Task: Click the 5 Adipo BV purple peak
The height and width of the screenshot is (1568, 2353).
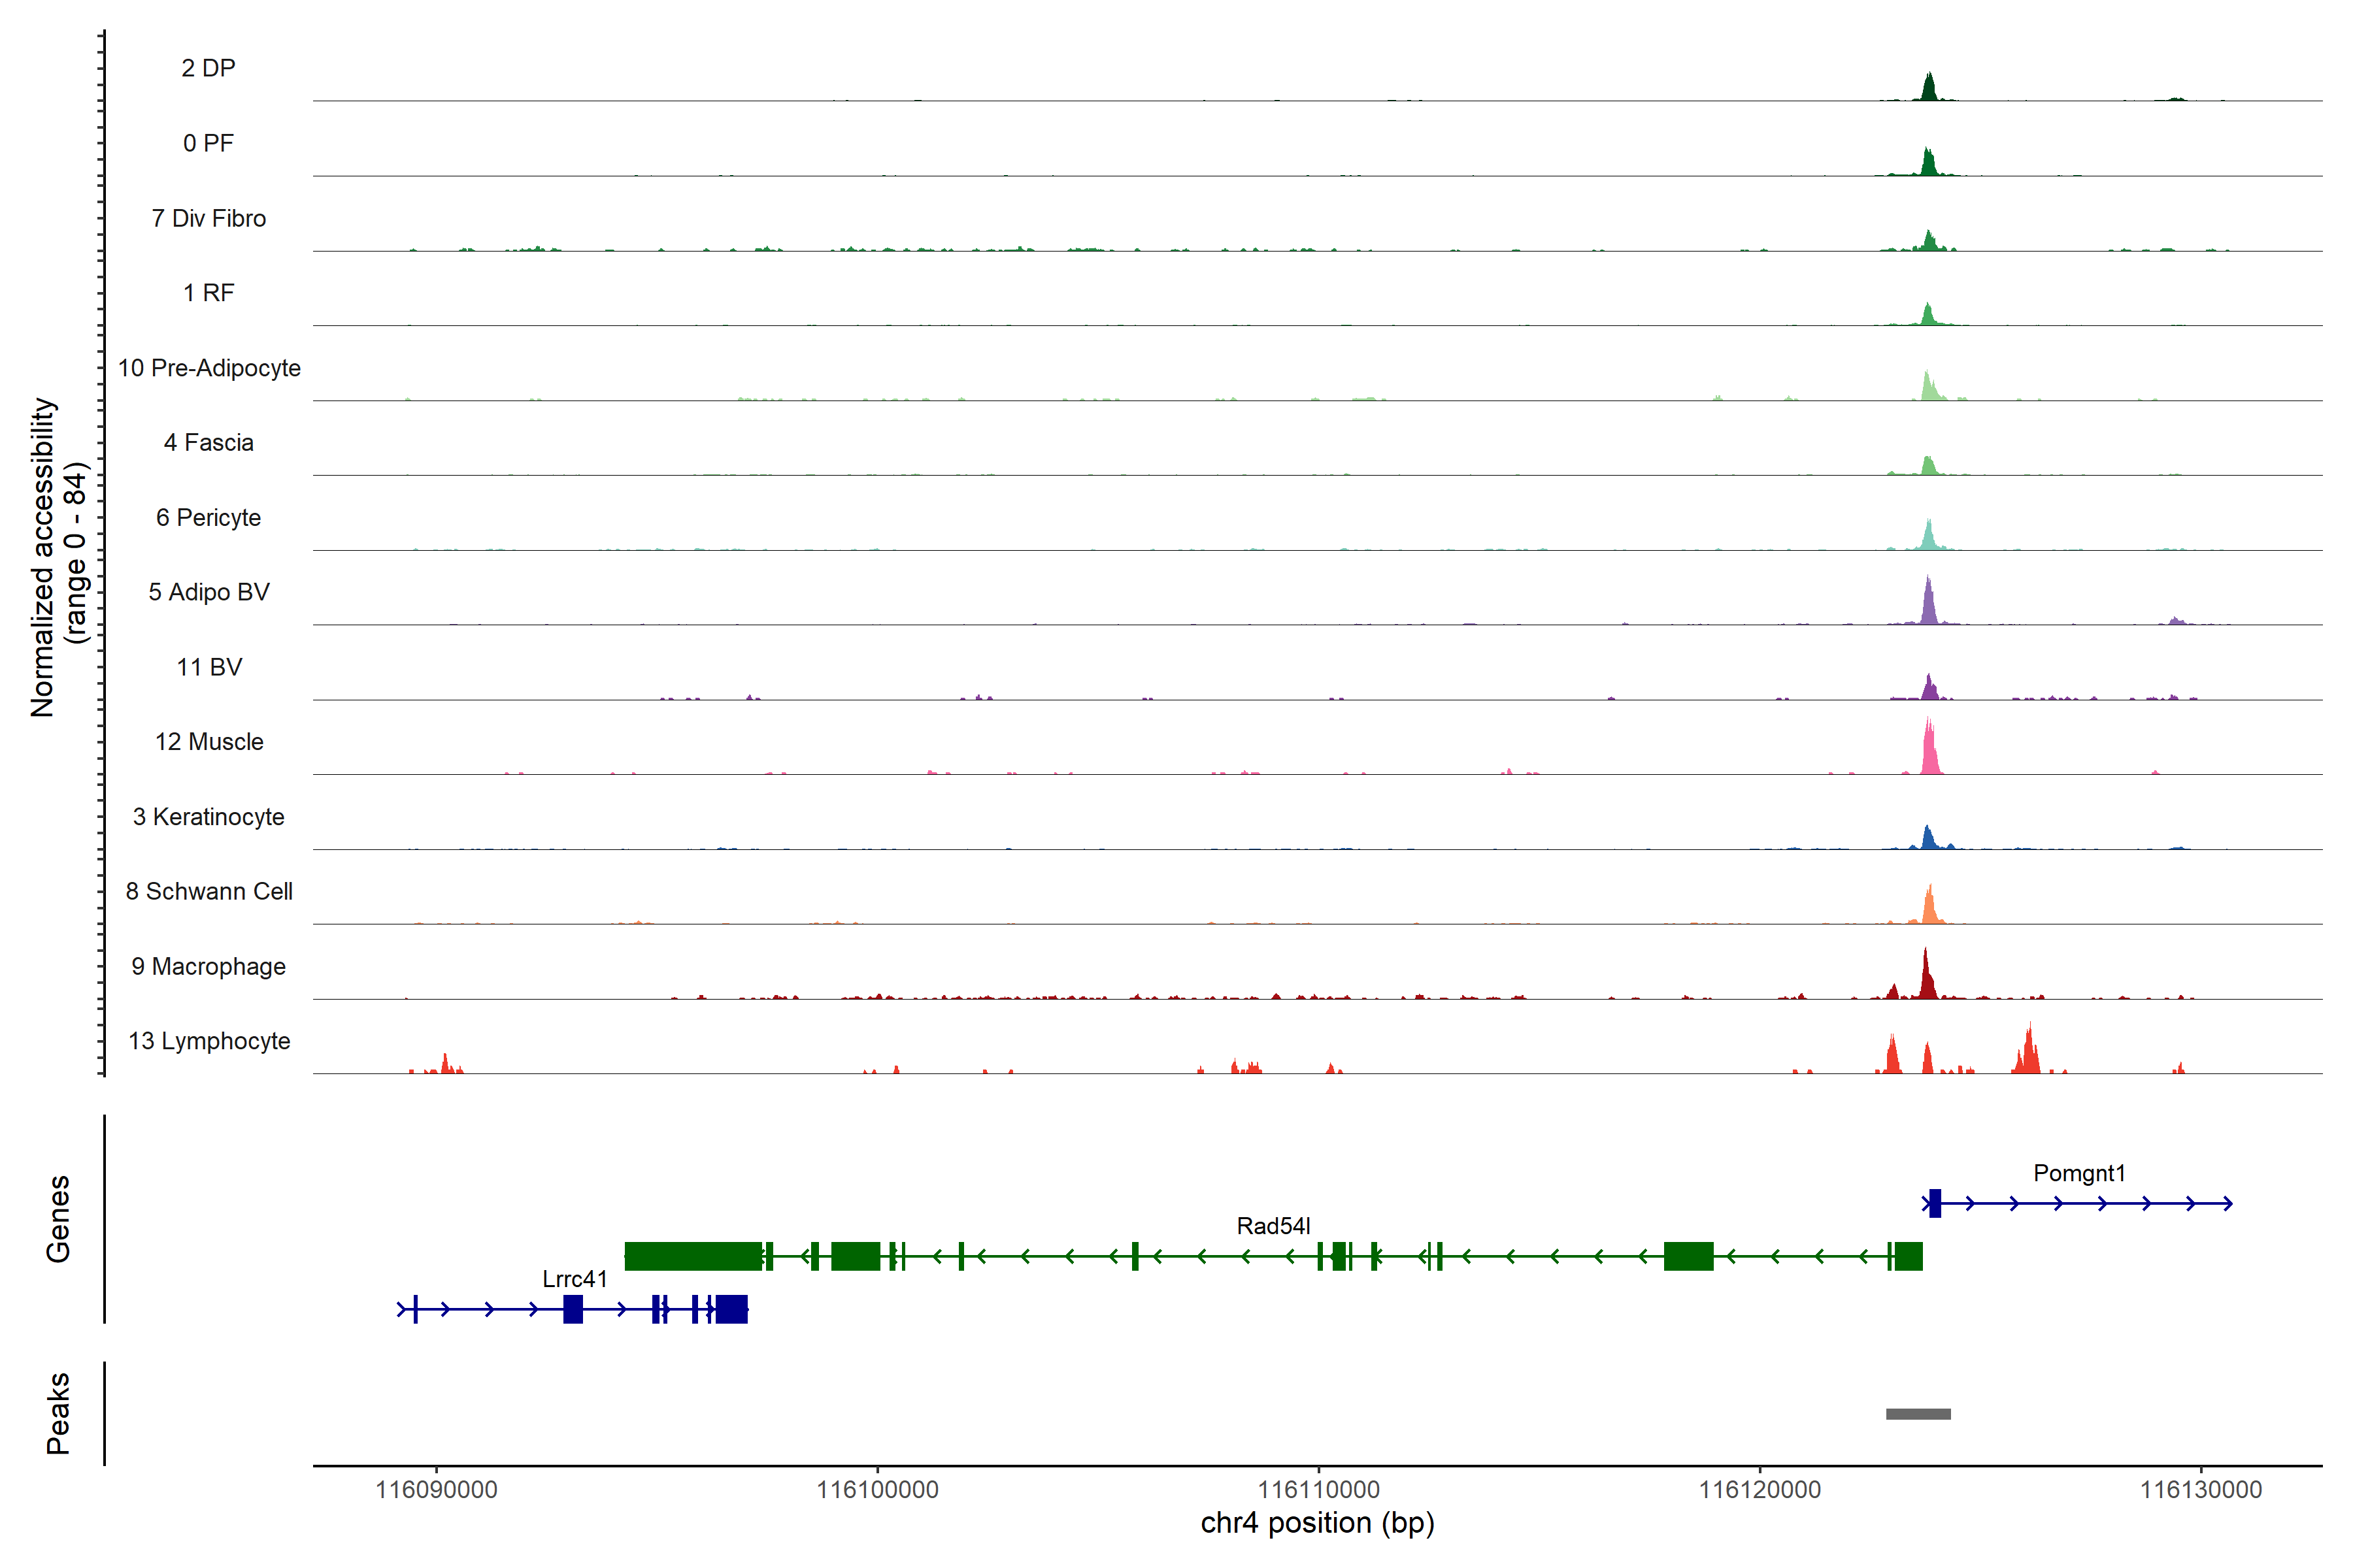Action: click(1929, 604)
